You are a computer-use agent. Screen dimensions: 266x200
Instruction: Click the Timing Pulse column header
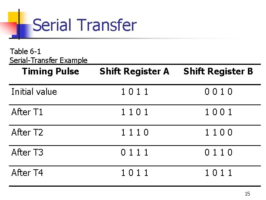(x=51, y=71)
